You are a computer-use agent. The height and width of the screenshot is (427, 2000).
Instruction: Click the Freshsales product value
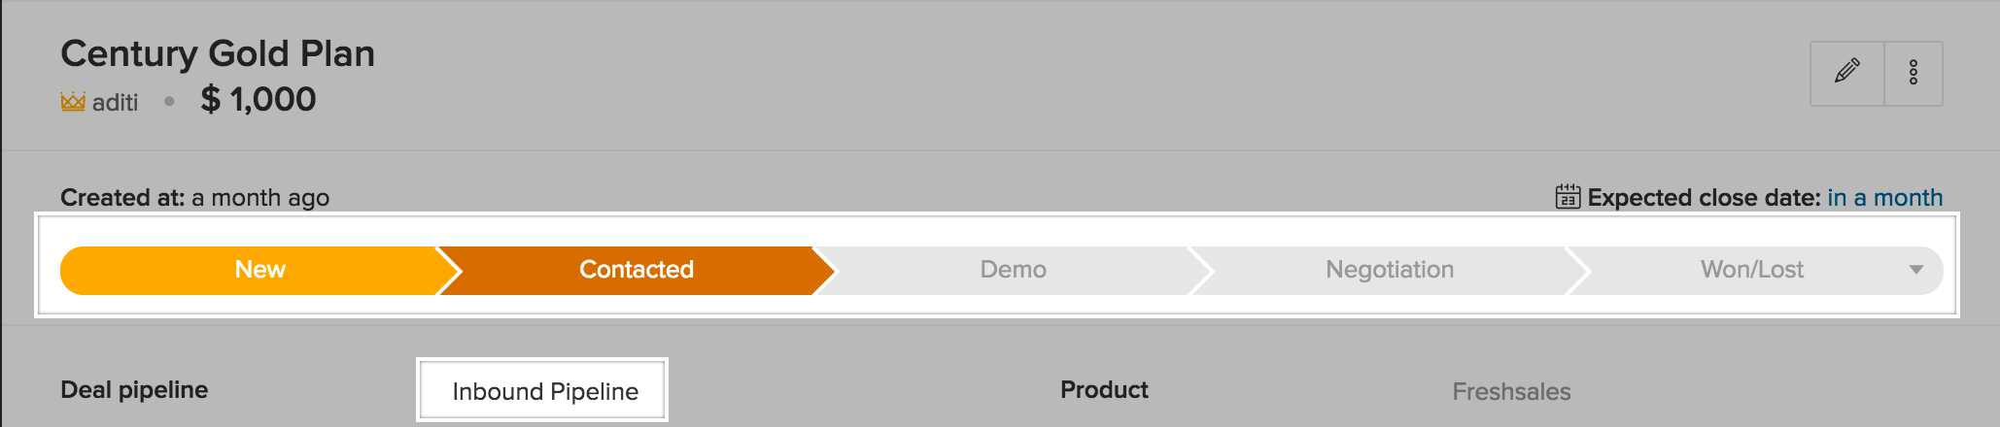click(x=1511, y=391)
